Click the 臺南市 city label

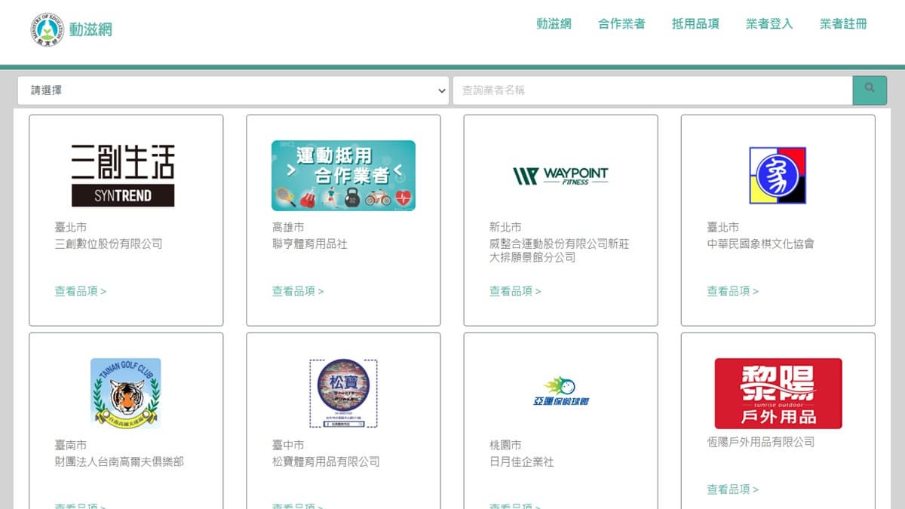(71, 445)
